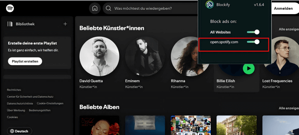
Task: Click the Anmelden button
Action: (x=283, y=8)
